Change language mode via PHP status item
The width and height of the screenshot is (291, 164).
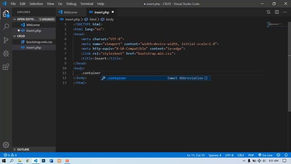(x=251, y=155)
